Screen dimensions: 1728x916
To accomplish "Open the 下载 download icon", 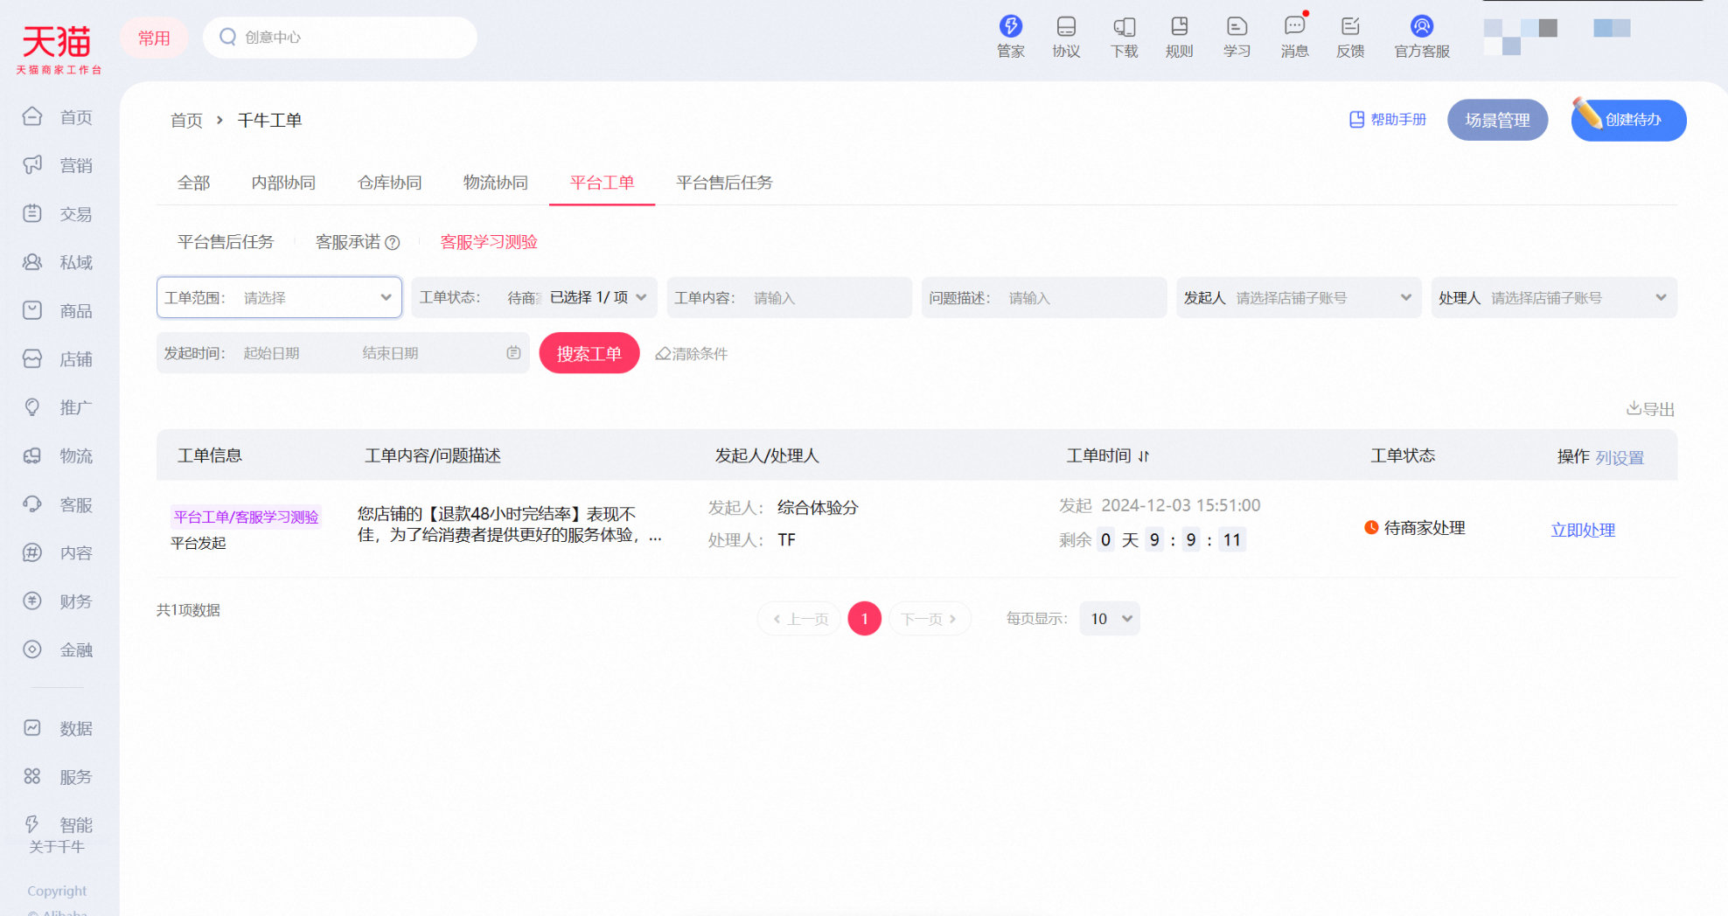I will coord(1124,27).
